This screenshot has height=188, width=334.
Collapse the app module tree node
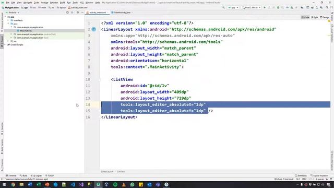pos(5,17)
